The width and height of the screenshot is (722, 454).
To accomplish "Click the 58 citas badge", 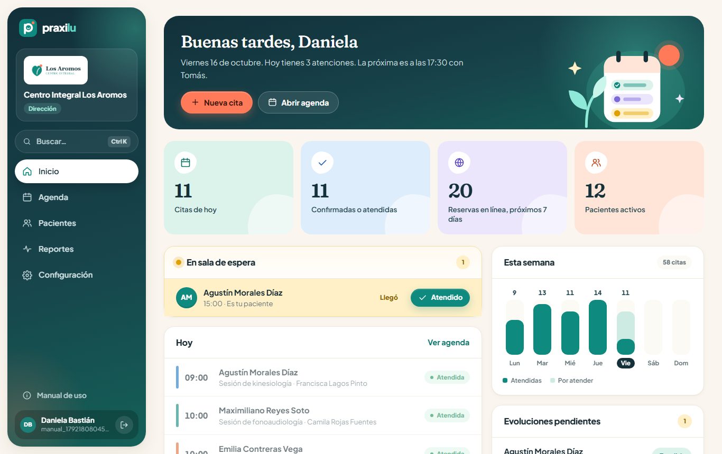I will pos(674,262).
